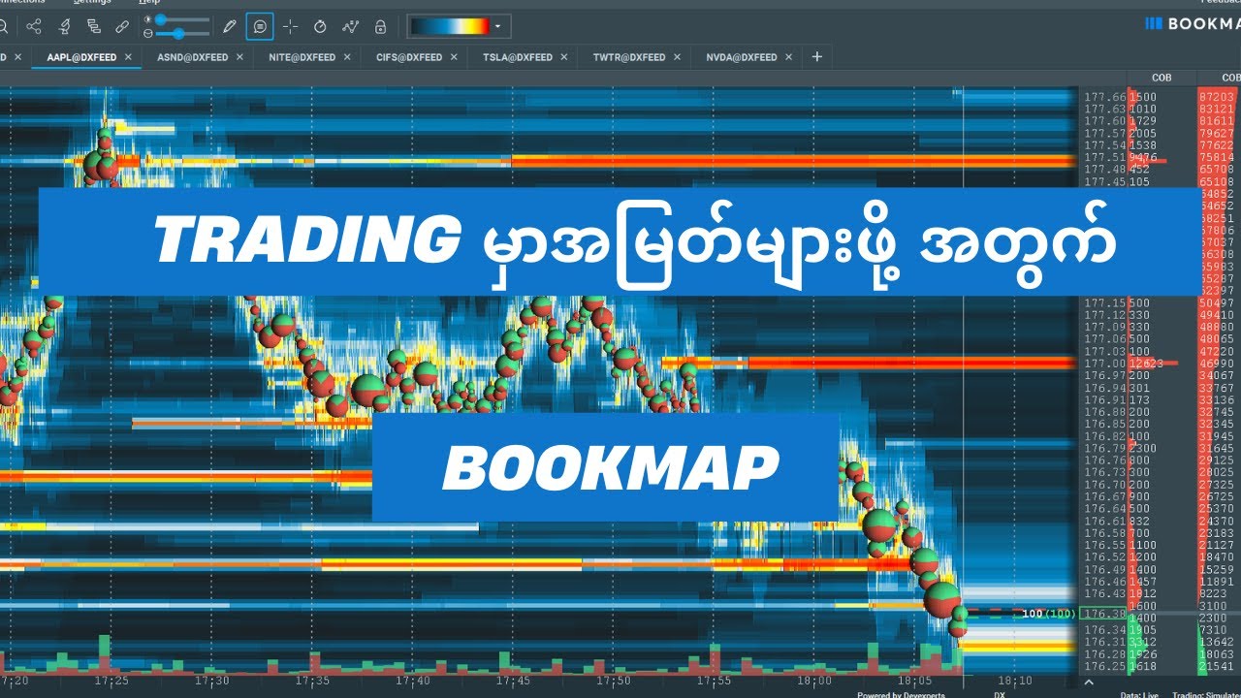Viewport: 1241px width, 698px height.
Task: Close the TSLA@DXFEED tab
Action: click(x=562, y=57)
